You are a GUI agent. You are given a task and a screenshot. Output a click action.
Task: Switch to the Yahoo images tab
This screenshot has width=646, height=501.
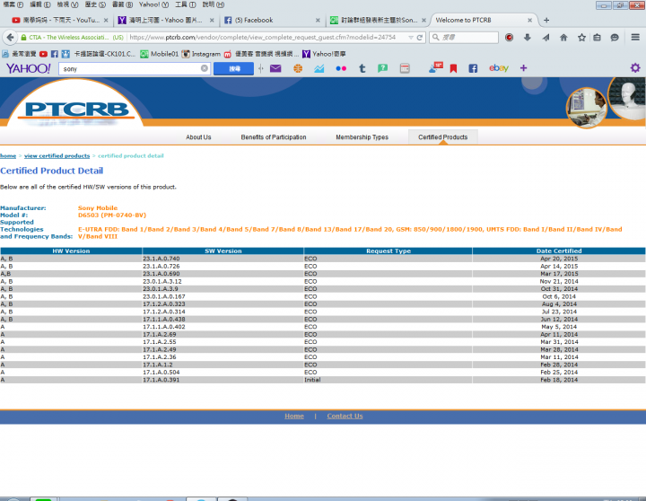(x=166, y=21)
